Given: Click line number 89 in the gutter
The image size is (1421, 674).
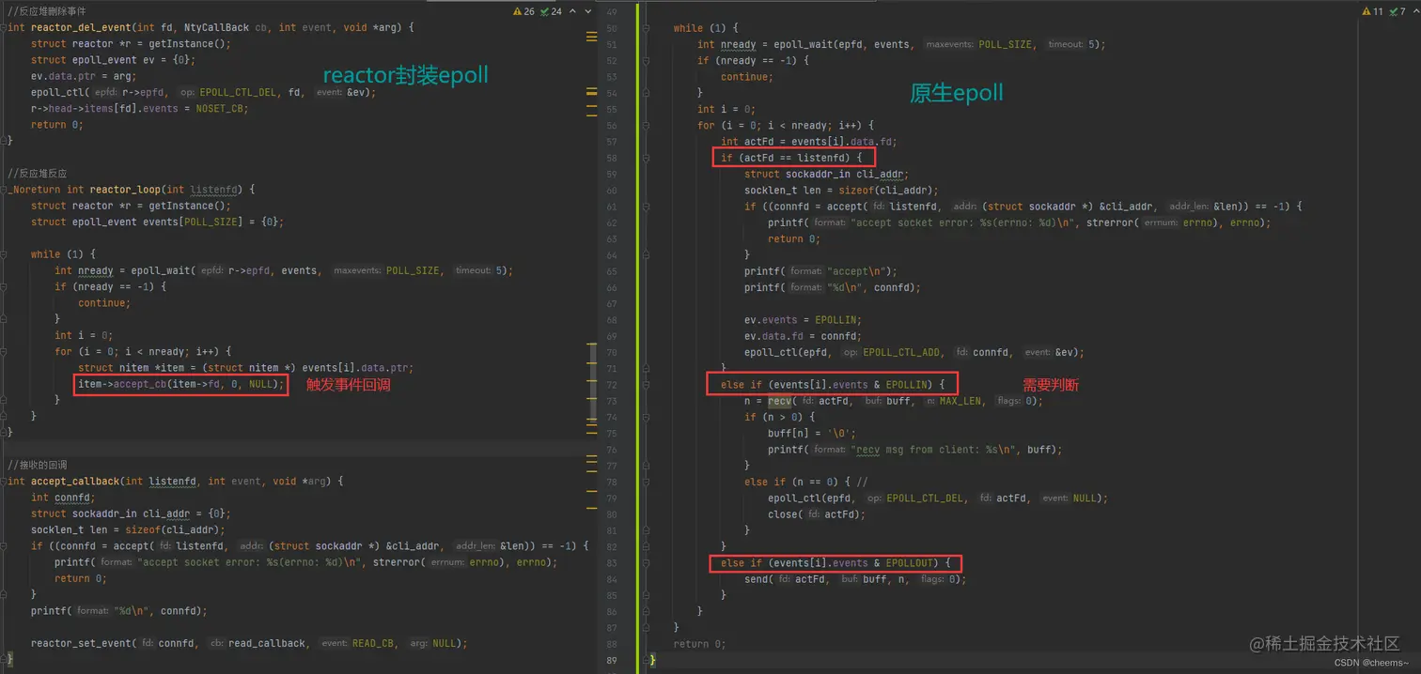Looking at the screenshot, I should pyautogui.click(x=612, y=661).
